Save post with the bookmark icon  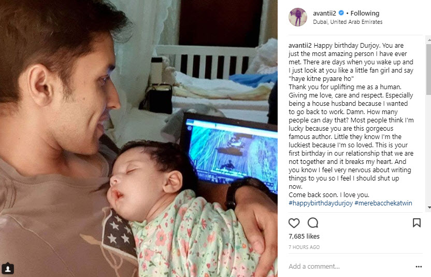[x=416, y=223]
